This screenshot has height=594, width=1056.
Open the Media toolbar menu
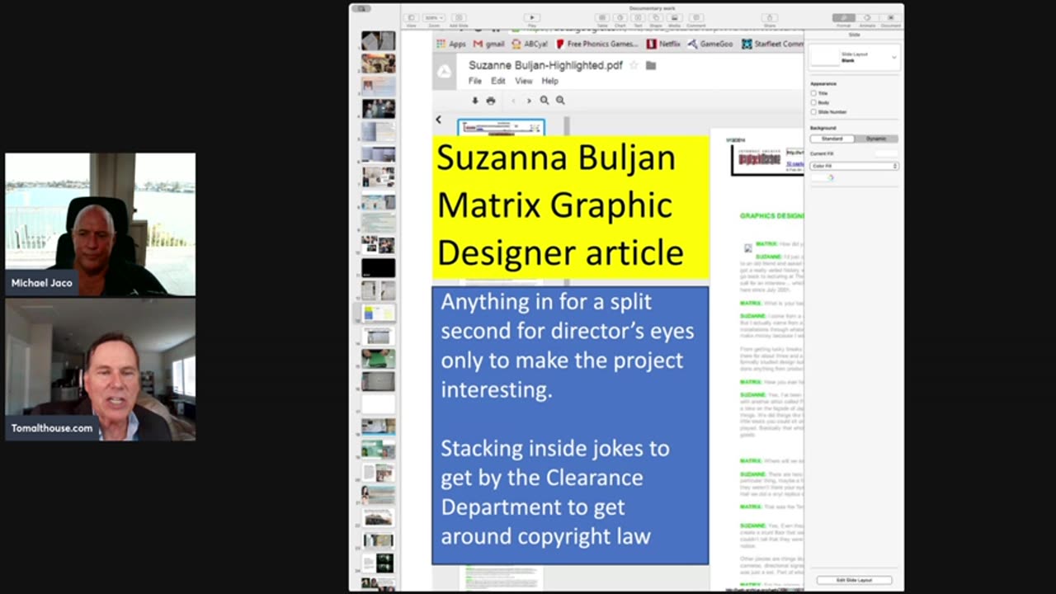coord(674,17)
